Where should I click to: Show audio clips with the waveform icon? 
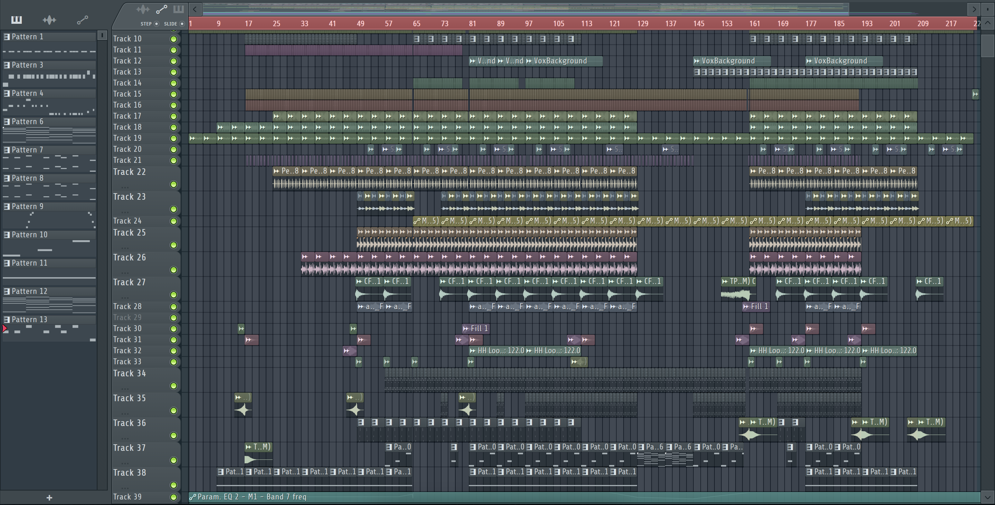pos(49,20)
